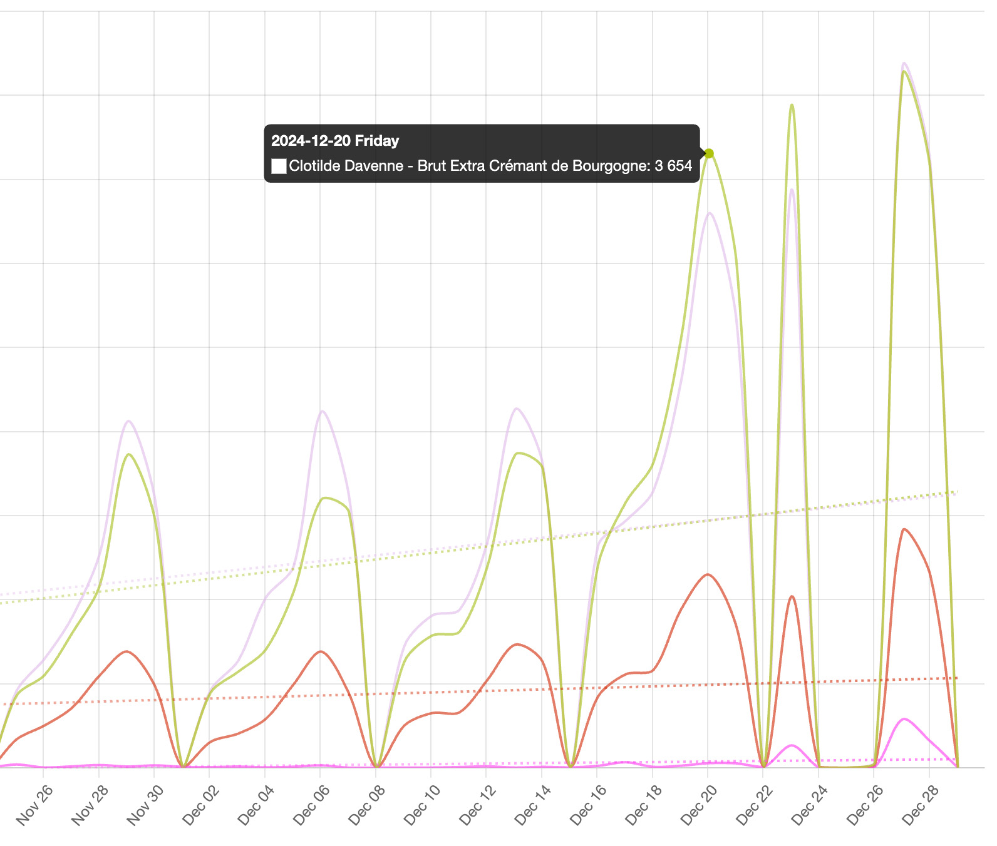Image resolution: width=997 pixels, height=846 pixels.
Task: Click the green line peak on Dec 23
Action: 792,105
